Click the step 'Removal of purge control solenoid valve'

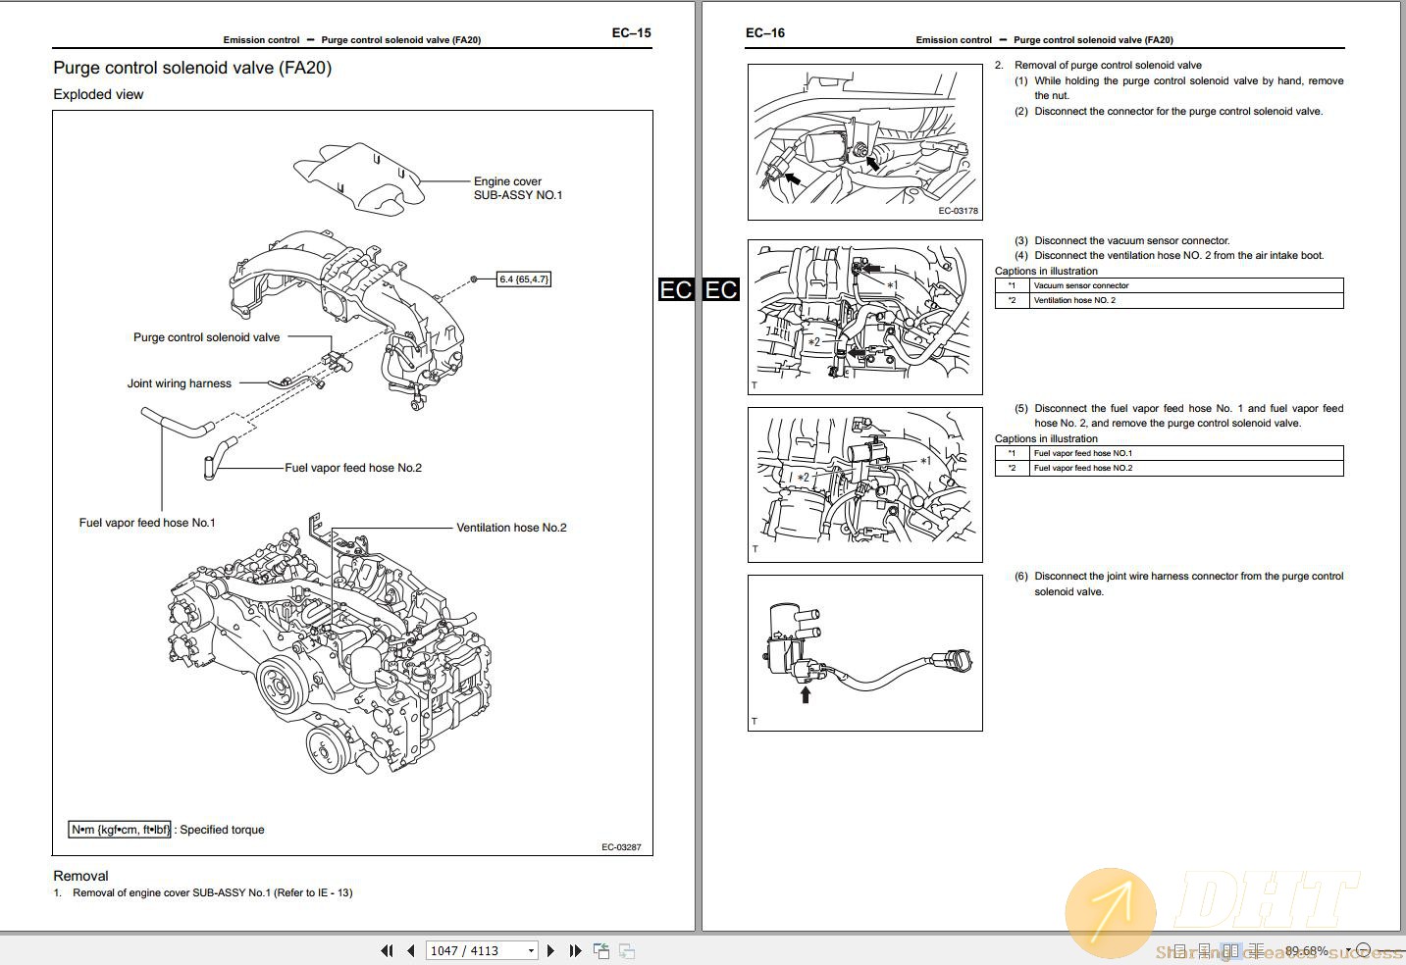pos(1108,66)
